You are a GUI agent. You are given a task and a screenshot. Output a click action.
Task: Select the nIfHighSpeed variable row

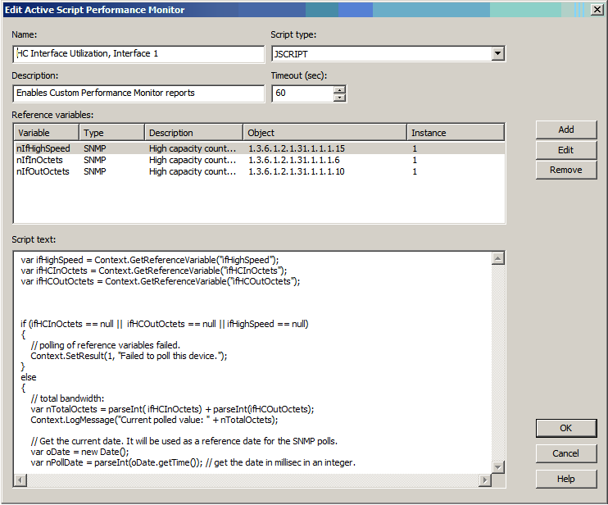43,148
